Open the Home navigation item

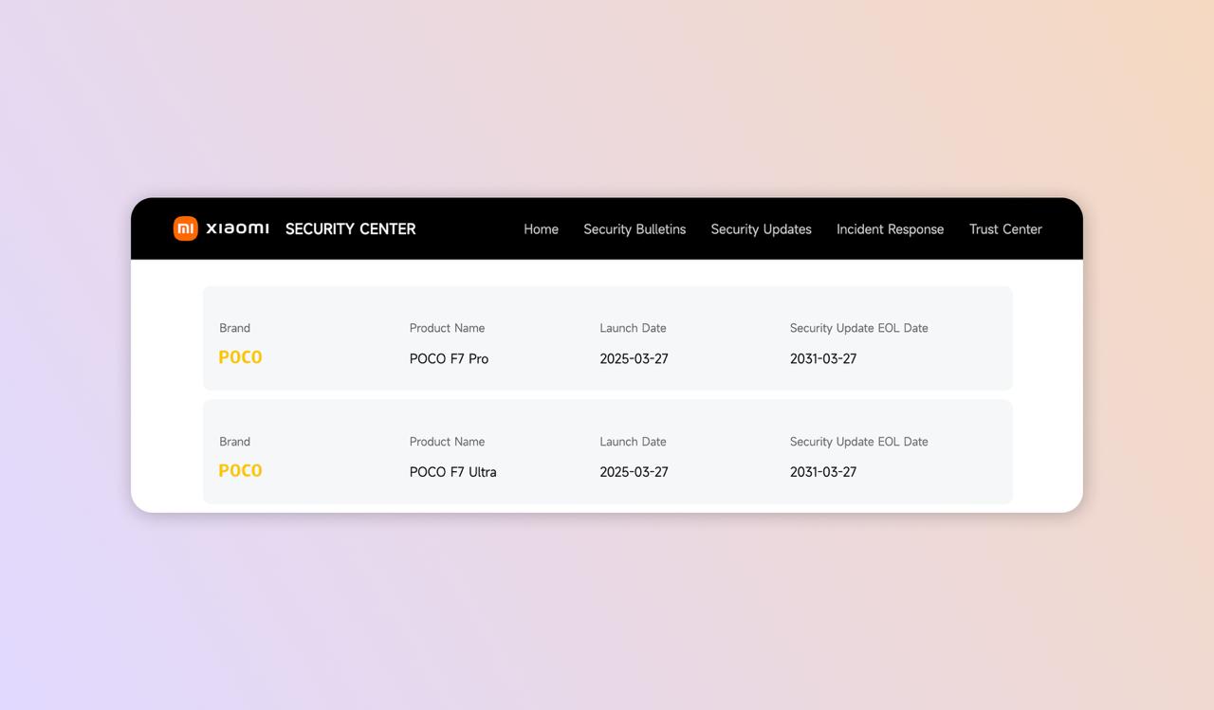[541, 229]
